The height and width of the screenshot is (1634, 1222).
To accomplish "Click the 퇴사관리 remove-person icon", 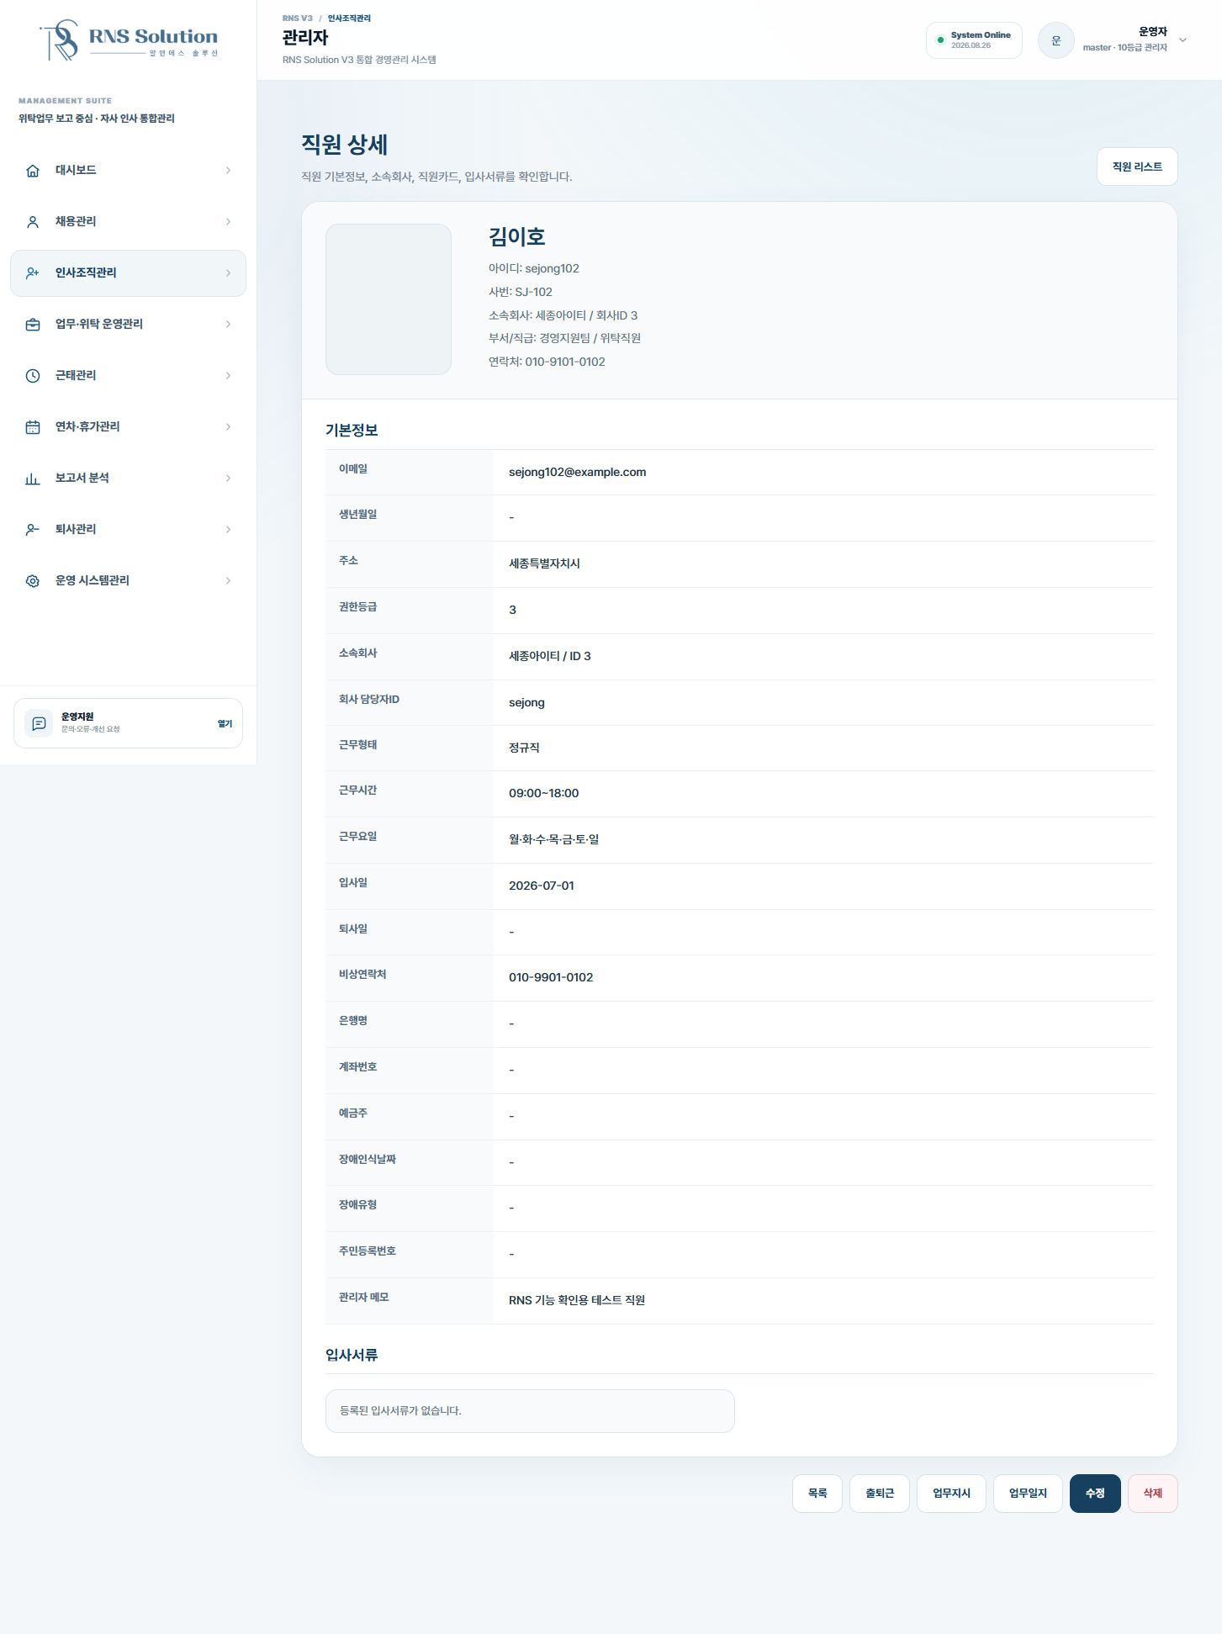I will click(33, 530).
